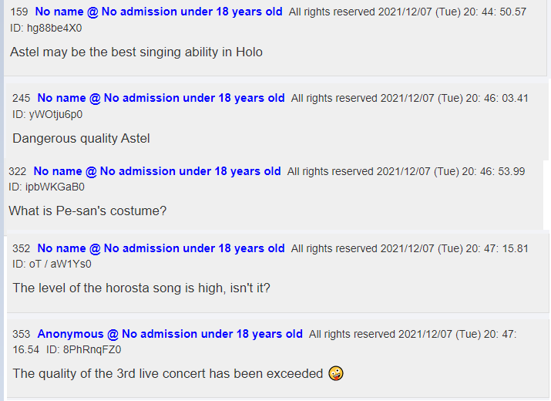Select post number 353

click(22, 334)
